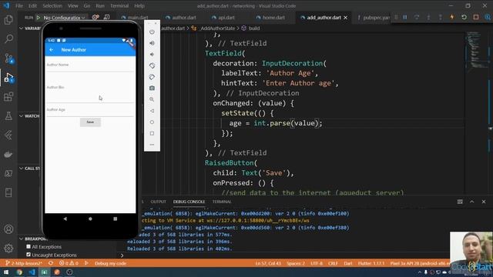Click emulator rotate left button
Image resolution: width=493 pixels, height=277 pixels.
click(x=152, y=65)
